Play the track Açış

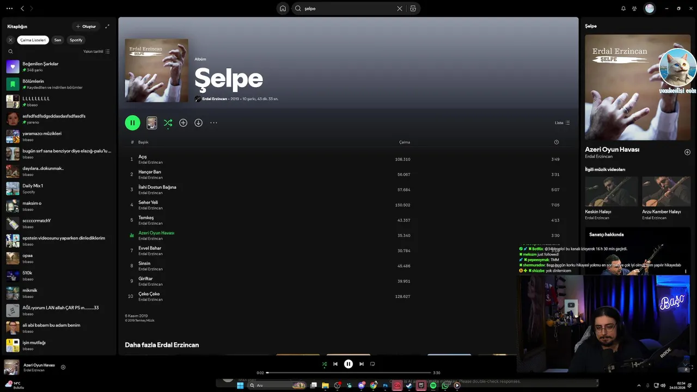point(348,159)
